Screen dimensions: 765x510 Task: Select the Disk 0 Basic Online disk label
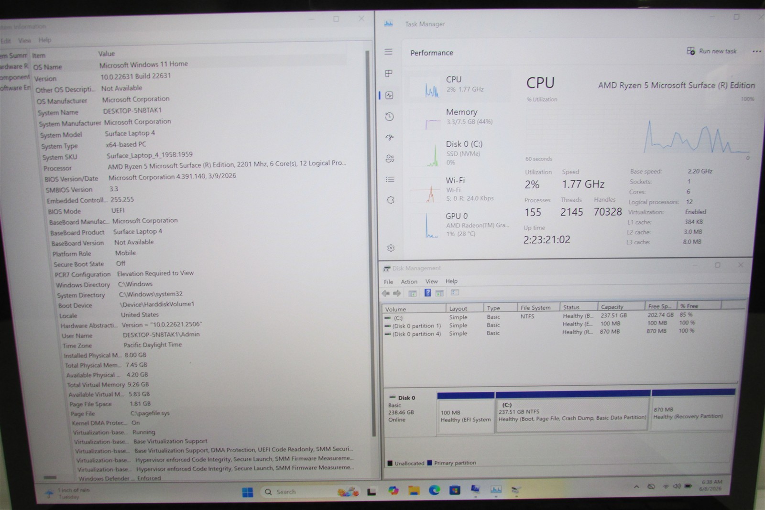(x=410, y=412)
